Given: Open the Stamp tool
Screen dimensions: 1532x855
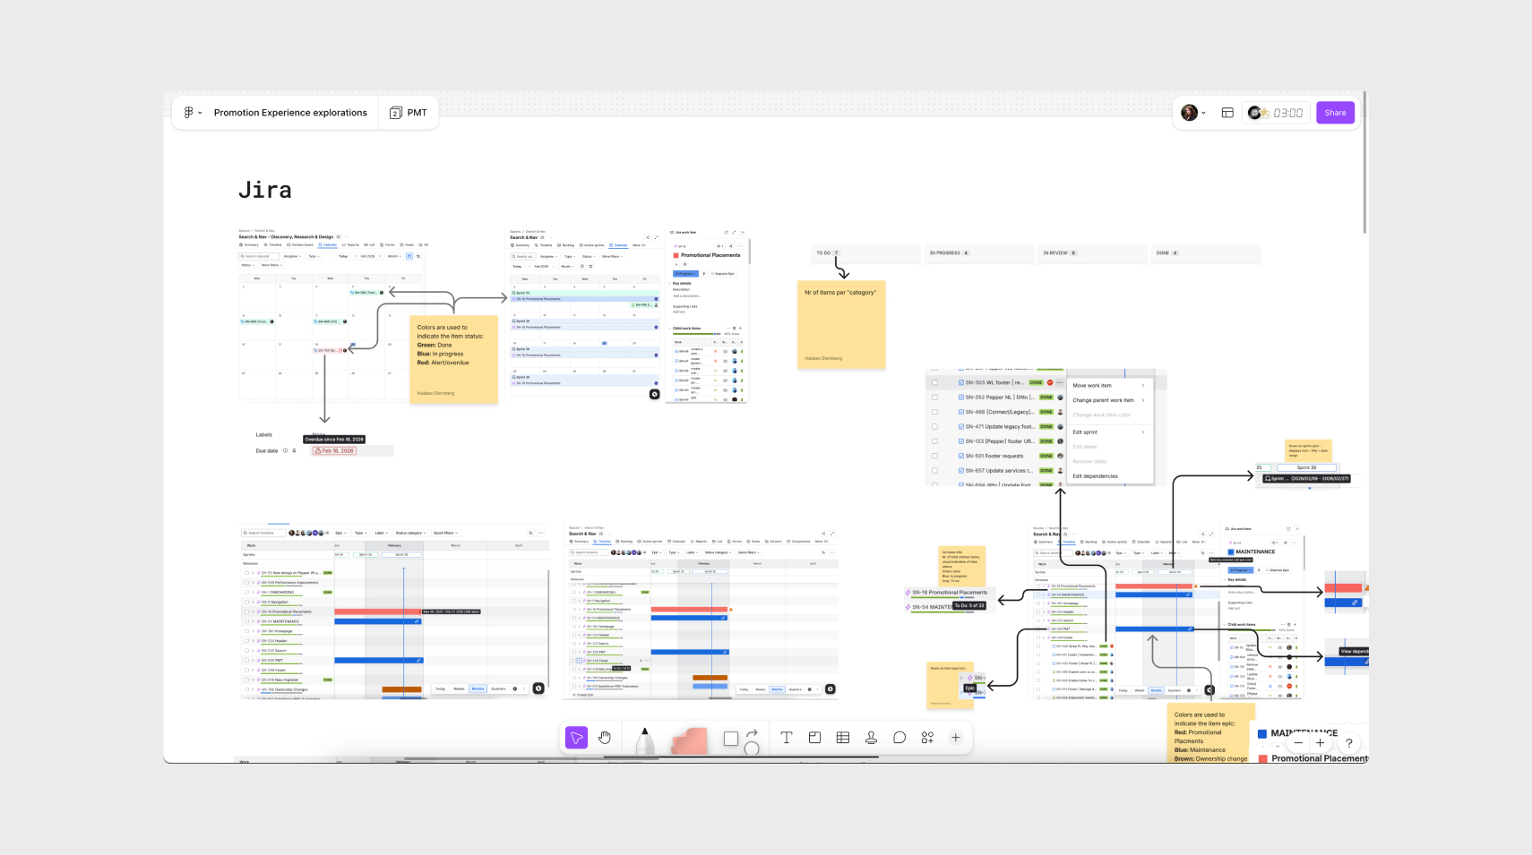Looking at the screenshot, I should point(871,738).
